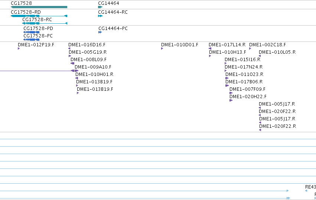Screen dimensions: 316x200
Task: Click the DME1-017B06.R label
Action: tap(244, 82)
